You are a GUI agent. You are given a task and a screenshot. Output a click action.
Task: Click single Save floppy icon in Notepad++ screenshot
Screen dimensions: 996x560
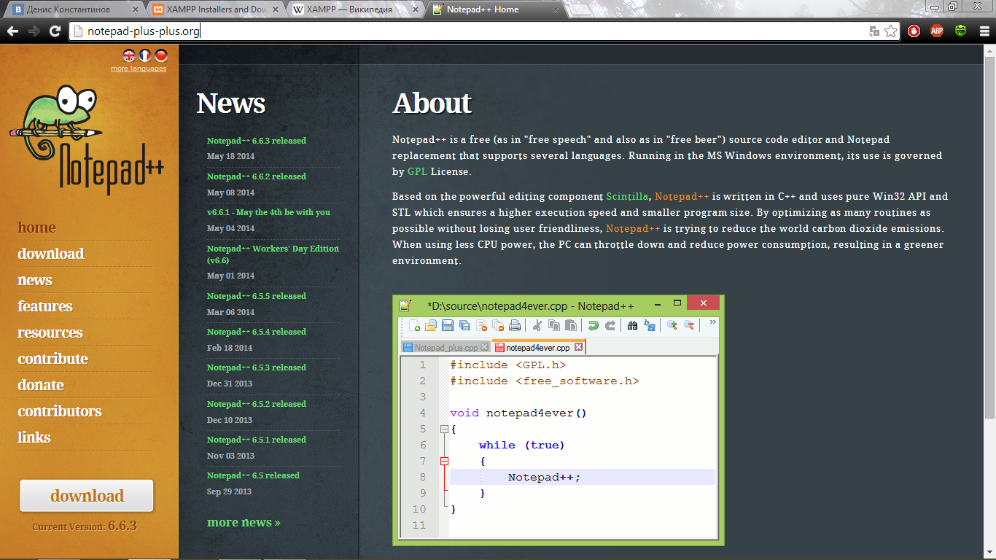(x=448, y=325)
